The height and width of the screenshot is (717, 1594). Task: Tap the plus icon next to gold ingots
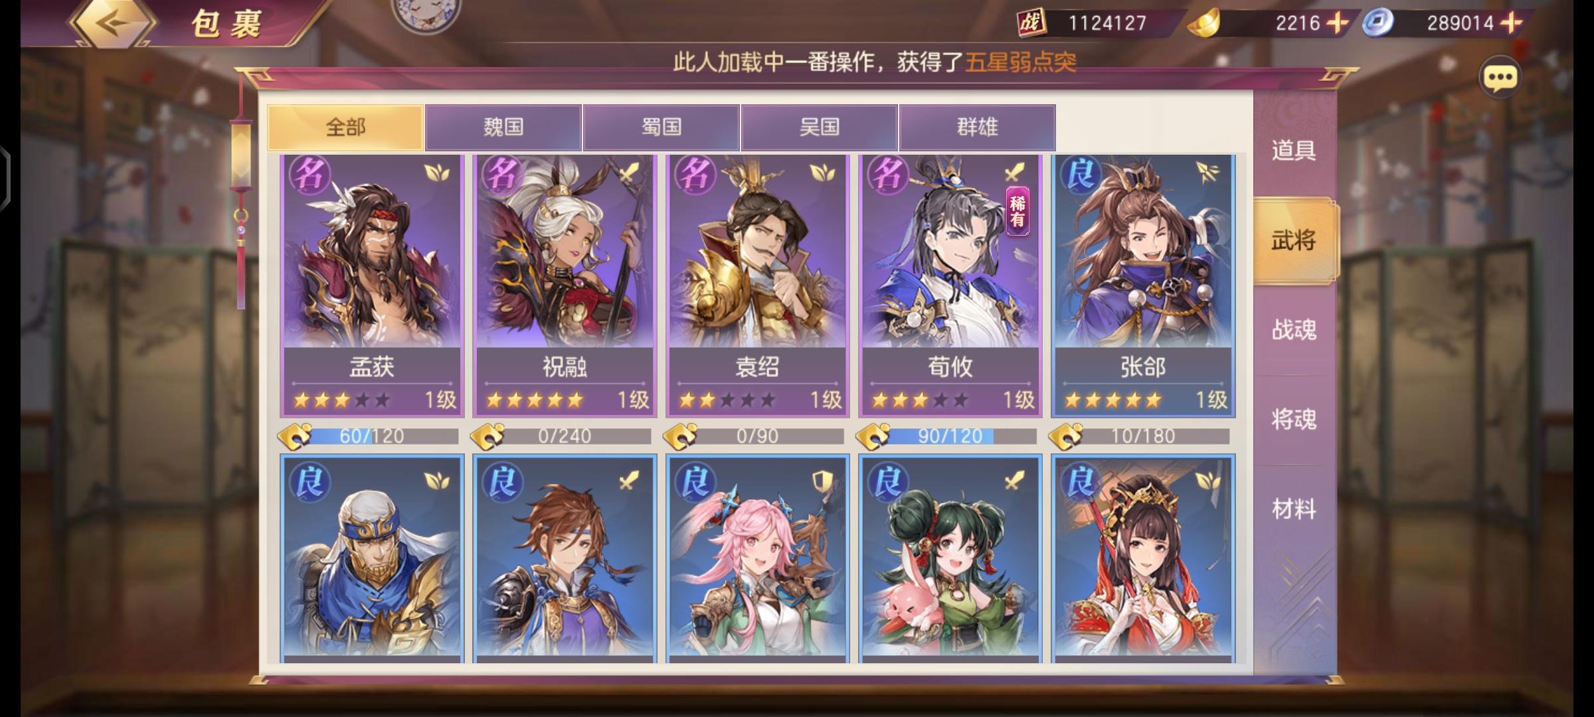click(x=1337, y=23)
